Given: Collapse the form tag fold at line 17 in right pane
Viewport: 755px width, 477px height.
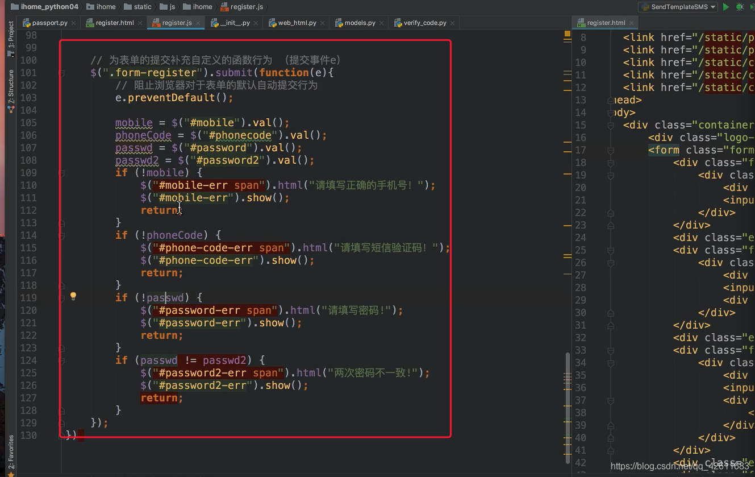Looking at the screenshot, I should coord(611,150).
